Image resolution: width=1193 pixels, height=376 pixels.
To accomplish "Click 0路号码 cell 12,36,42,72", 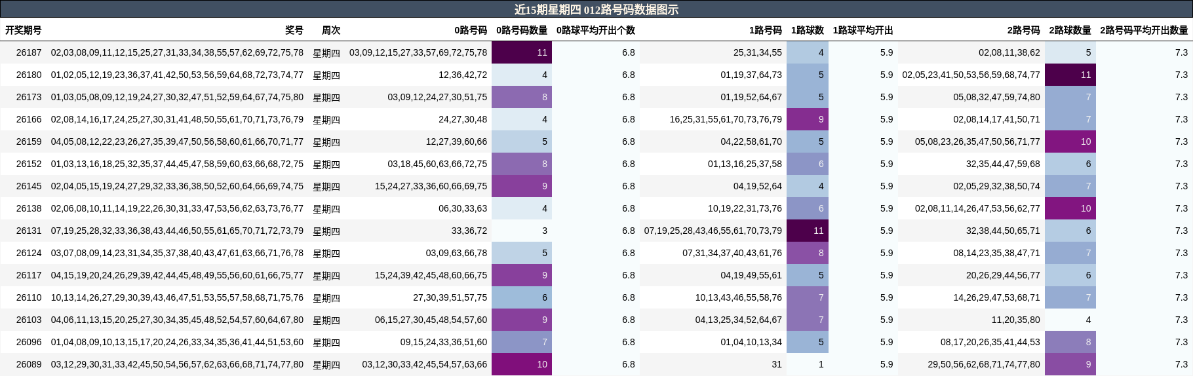I will click(x=463, y=75).
